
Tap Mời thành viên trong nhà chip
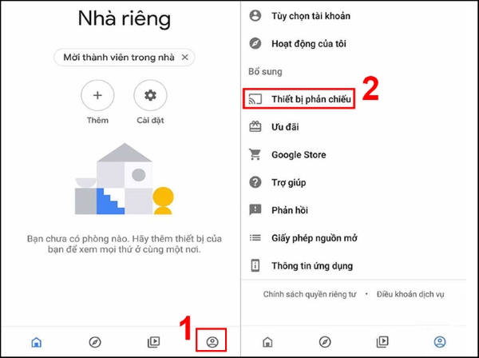click(124, 58)
